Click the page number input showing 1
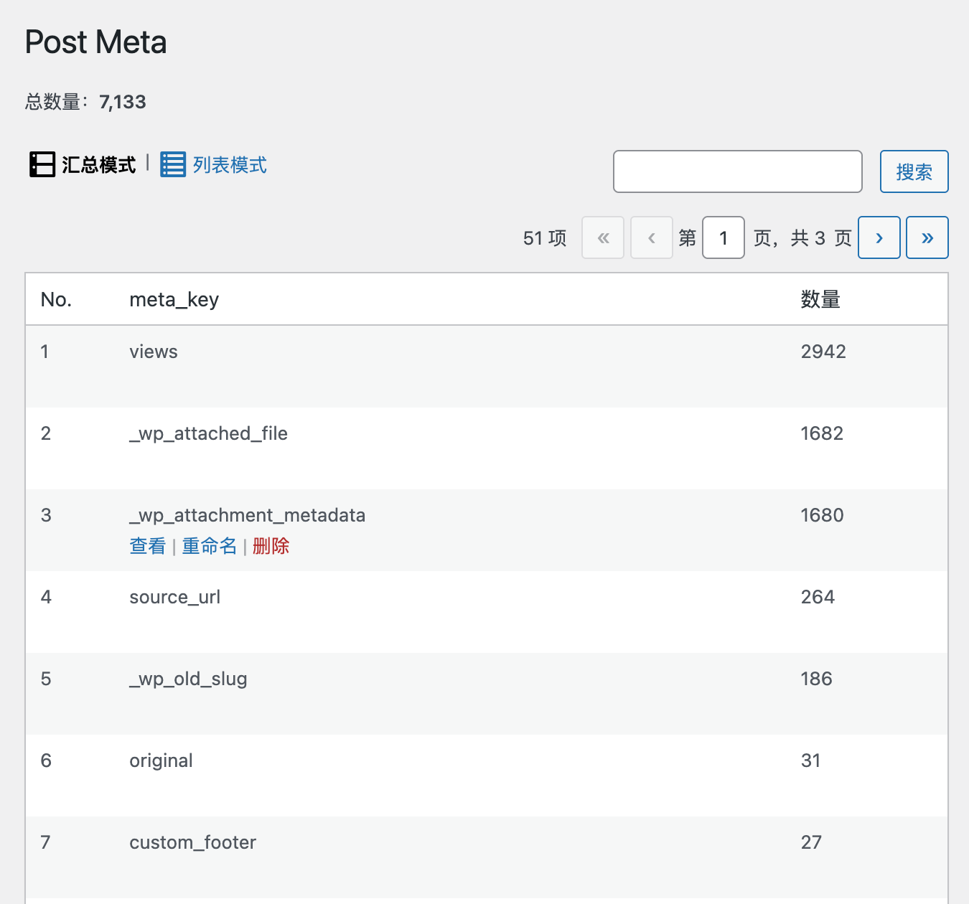The image size is (969, 904). tap(723, 237)
